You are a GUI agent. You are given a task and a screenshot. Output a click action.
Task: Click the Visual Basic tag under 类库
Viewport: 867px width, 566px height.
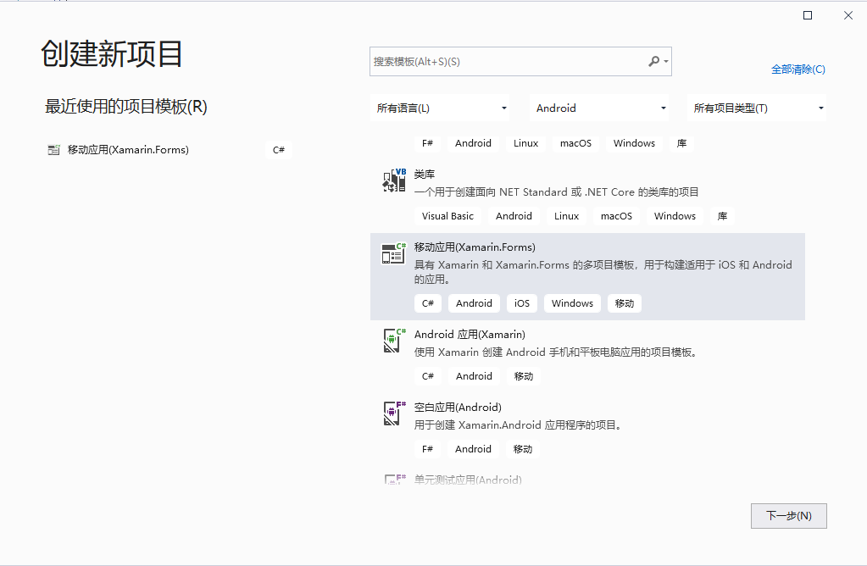[x=447, y=216]
